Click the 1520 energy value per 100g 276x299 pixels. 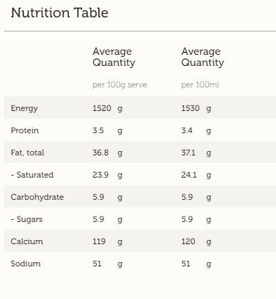point(102,108)
